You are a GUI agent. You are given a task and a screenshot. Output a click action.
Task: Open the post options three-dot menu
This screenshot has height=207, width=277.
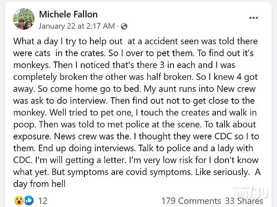click(x=254, y=18)
